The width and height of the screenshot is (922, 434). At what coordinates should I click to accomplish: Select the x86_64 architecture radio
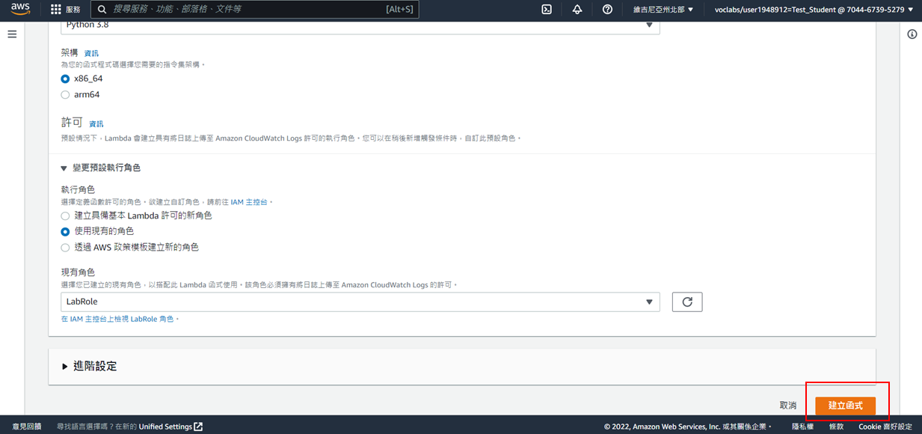[x=66, y=79]
